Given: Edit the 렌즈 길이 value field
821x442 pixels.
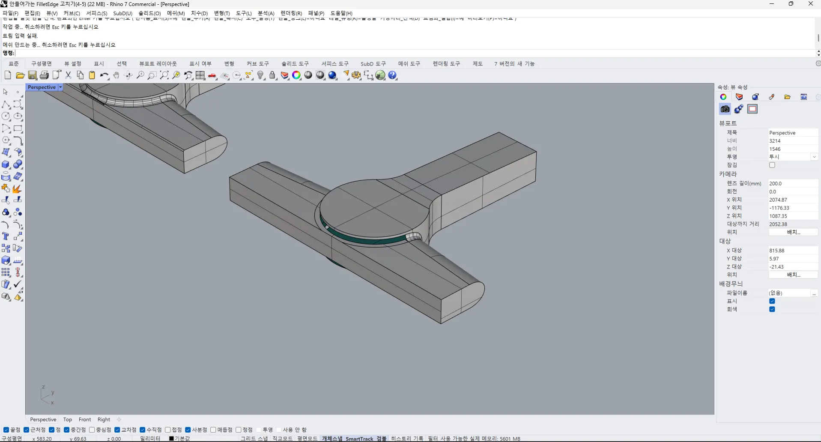Looking at the screenshot, I should tap(793, 183).
